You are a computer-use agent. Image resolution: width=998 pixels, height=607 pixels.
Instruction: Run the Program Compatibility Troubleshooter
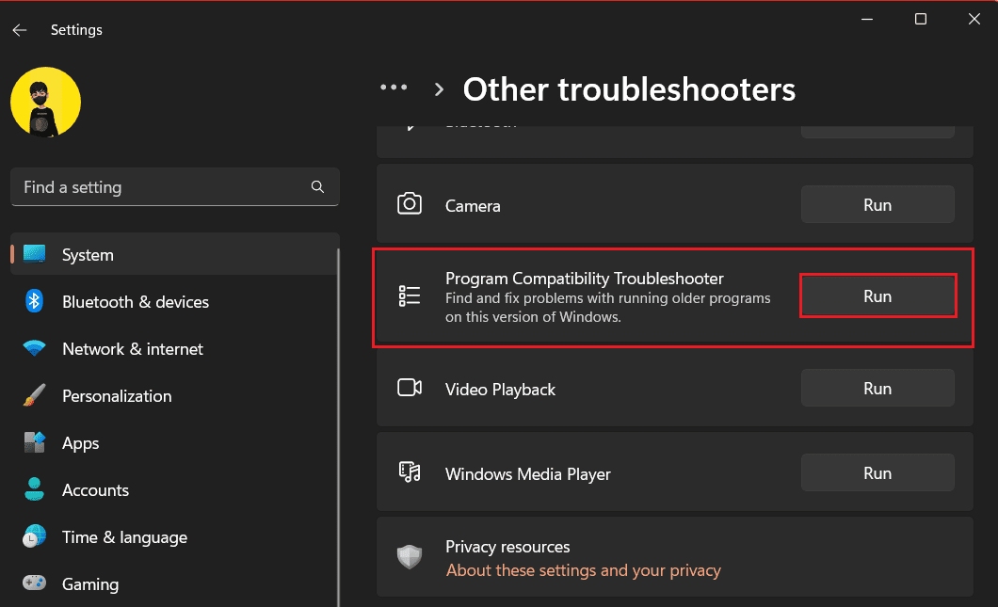(x=877, y=296)
